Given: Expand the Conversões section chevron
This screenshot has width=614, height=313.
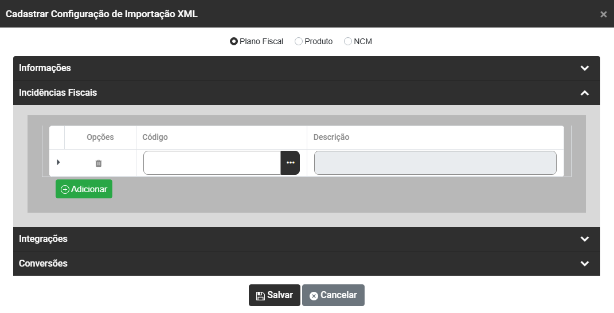Looking at the screenshot, I should pyautogui.click(x=584, y=264).
